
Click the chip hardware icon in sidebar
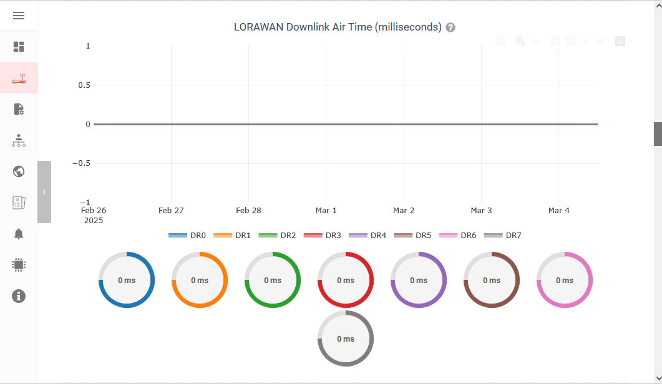coord(19,265)
